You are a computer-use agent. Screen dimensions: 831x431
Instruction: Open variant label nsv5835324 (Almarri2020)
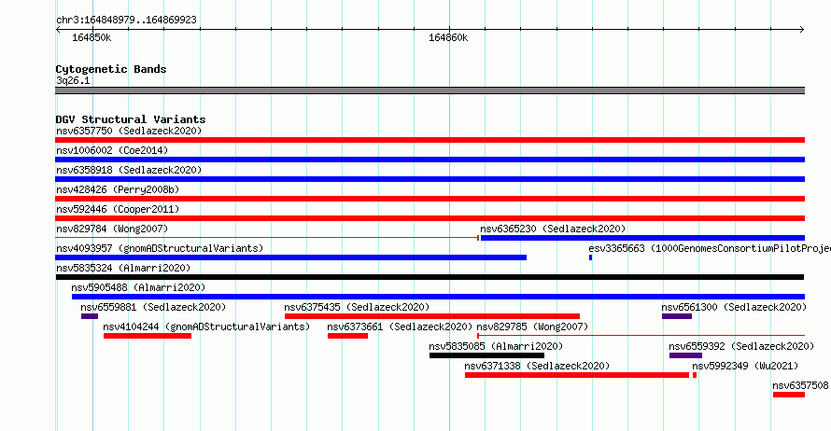coord(123,268)
